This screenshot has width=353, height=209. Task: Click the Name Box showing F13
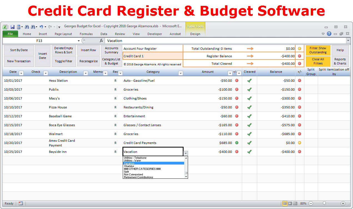(39, 41)
